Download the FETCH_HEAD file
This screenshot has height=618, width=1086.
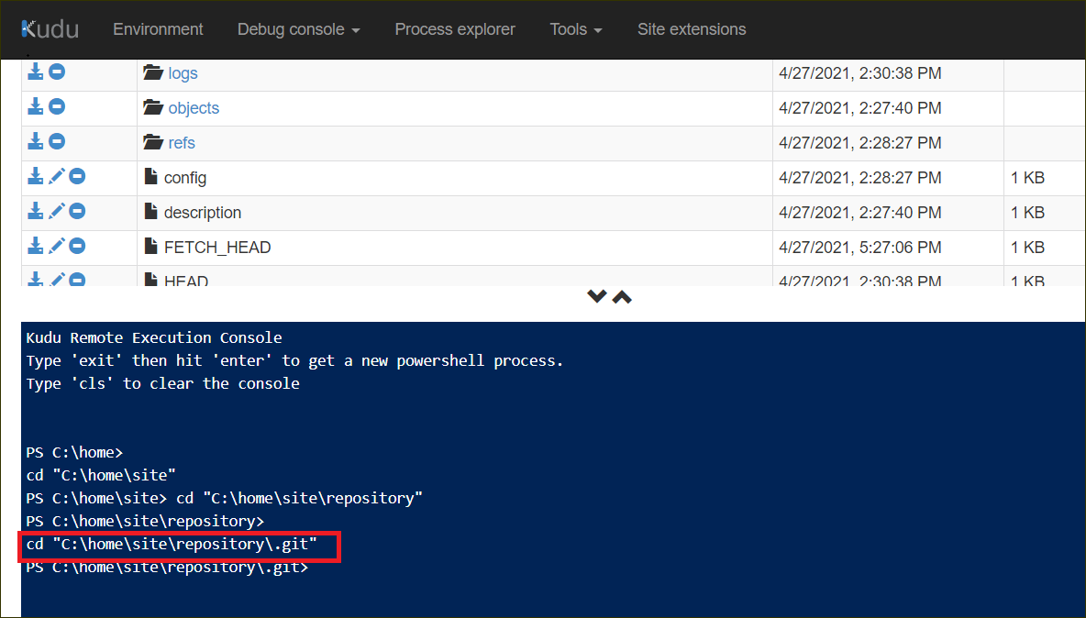[35, 245]
